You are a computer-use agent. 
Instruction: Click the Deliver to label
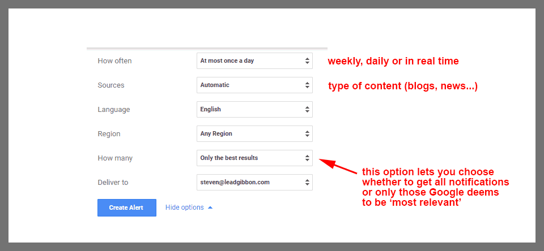[113, 182]
